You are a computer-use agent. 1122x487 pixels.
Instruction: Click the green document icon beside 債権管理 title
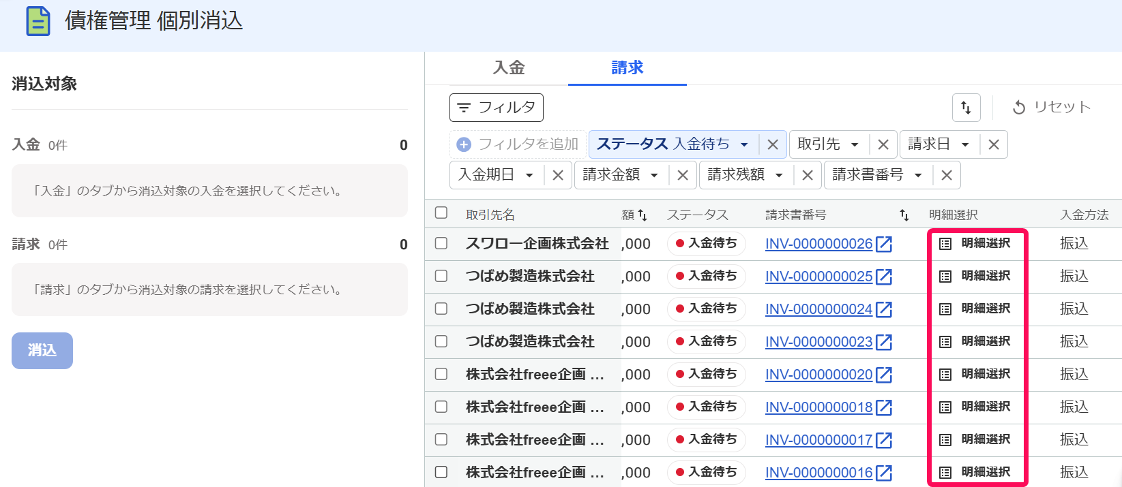click(38, 21)
